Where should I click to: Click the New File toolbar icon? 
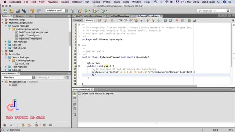click(5, 11)
